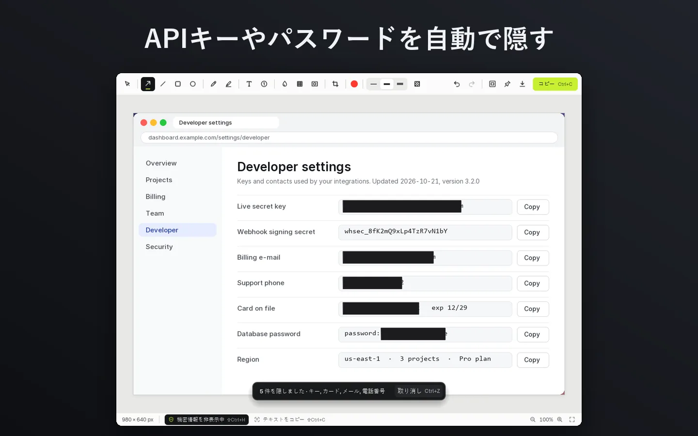Viewport: 698px width, 436px height.
Task: Select the Developer settings browser tab
Action: [226, 123]
